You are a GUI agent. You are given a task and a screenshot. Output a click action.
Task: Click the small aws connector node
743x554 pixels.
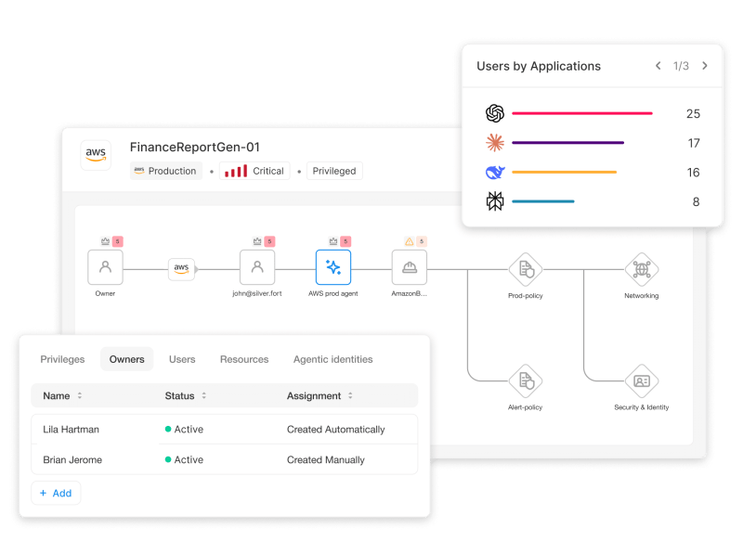[x=181, y=269]
